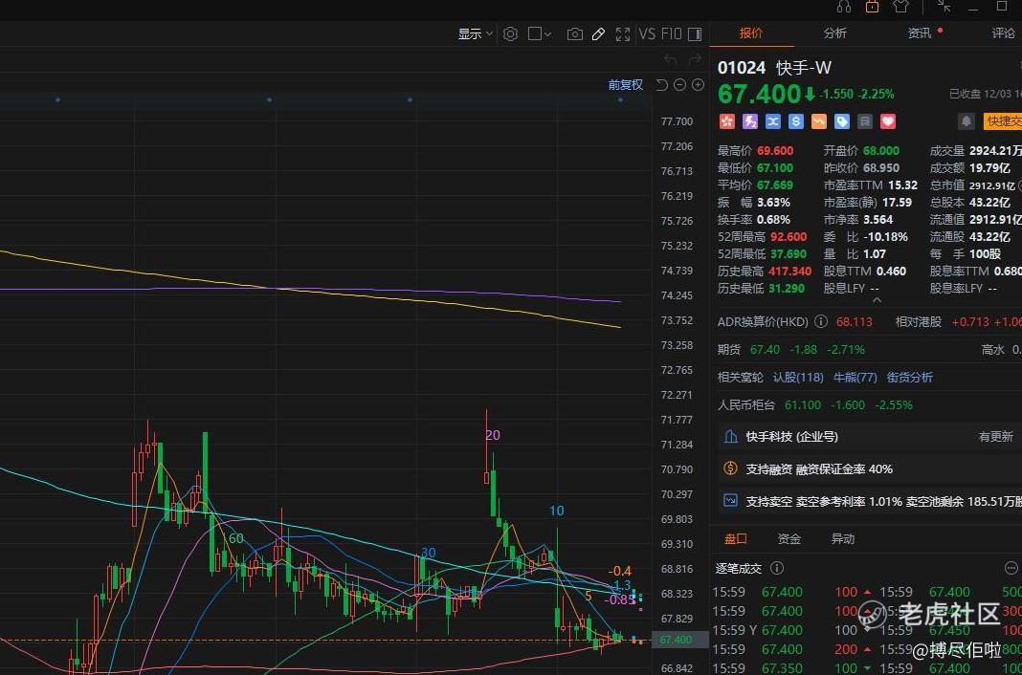Click stock code 01024
This screenshot has width=1022, height=675.
[x=741, y=68]
